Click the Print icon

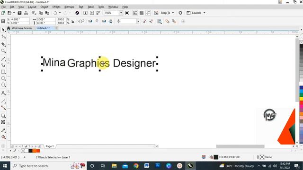coord(26,13)
